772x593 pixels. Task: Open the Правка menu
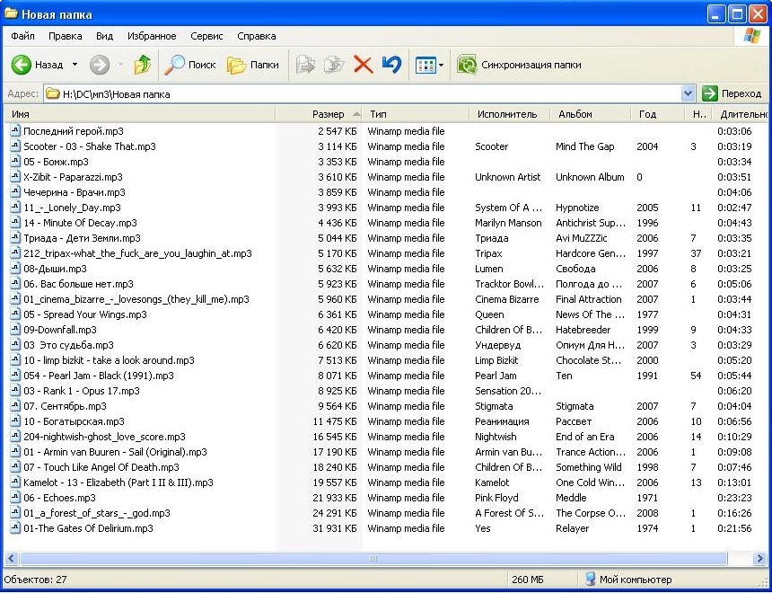(65, 36)
